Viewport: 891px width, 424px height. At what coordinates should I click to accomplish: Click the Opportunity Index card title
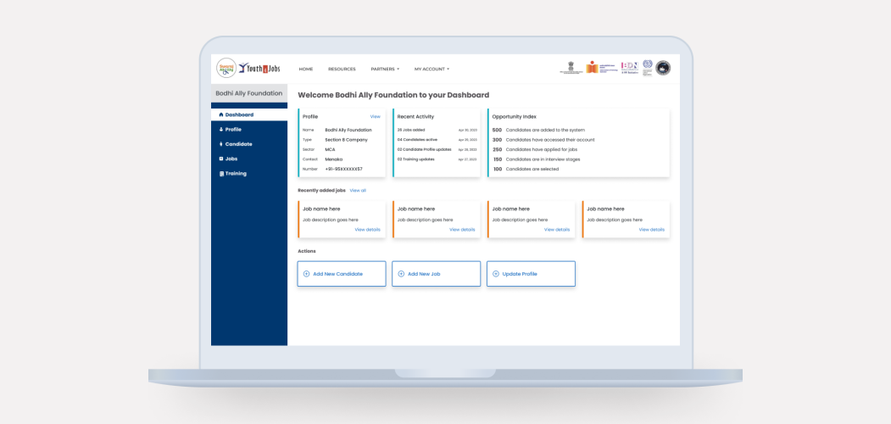(x=515, y=116)
